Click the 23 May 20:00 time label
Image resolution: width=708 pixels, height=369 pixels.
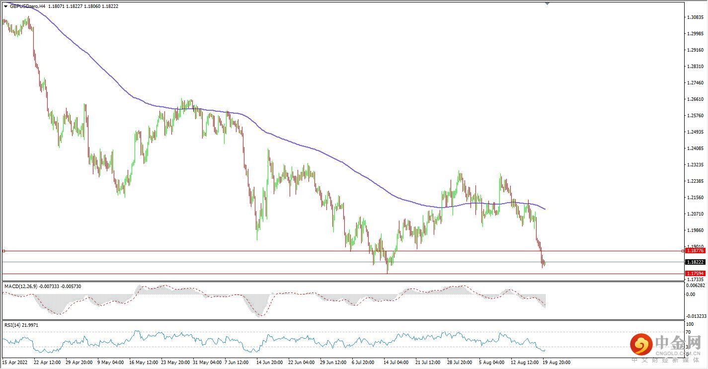point(176,363)
